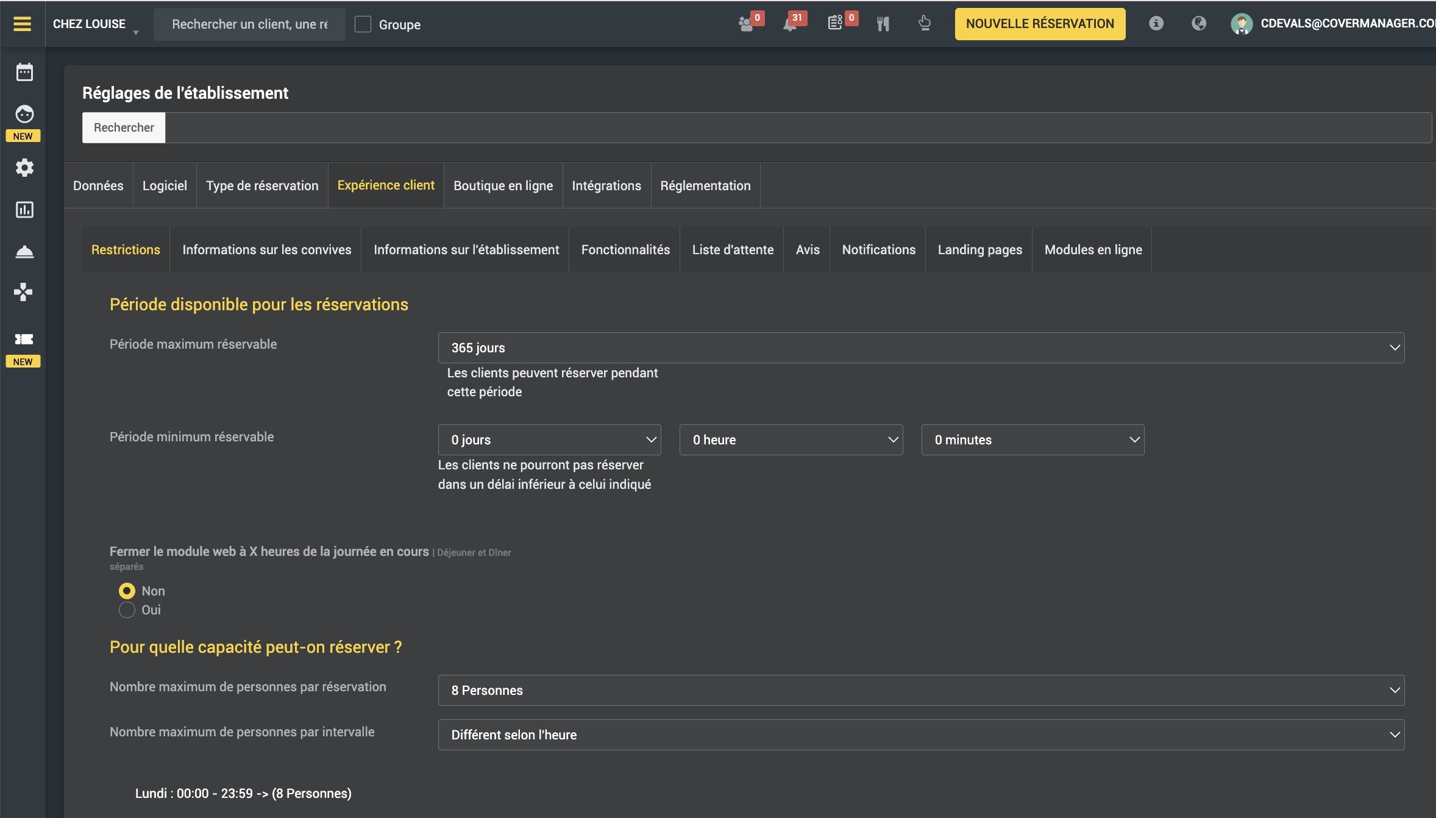Open the 0 heure dropdown
Viewport: 1436px width, 818px height.
[791, 440]
